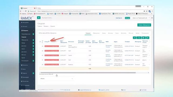Open the export document dropdown button

[144, 38]
